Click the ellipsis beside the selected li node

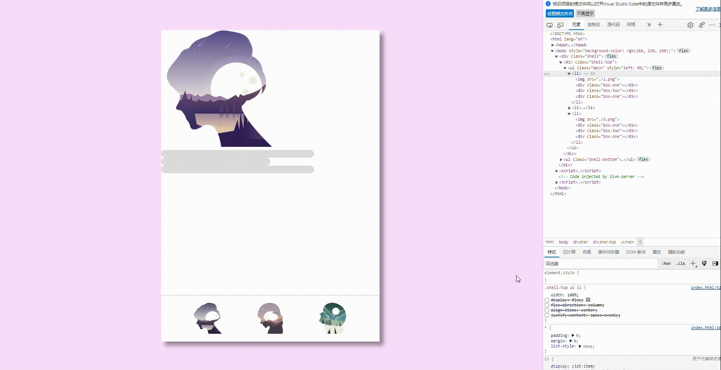(x=547, y=74)
